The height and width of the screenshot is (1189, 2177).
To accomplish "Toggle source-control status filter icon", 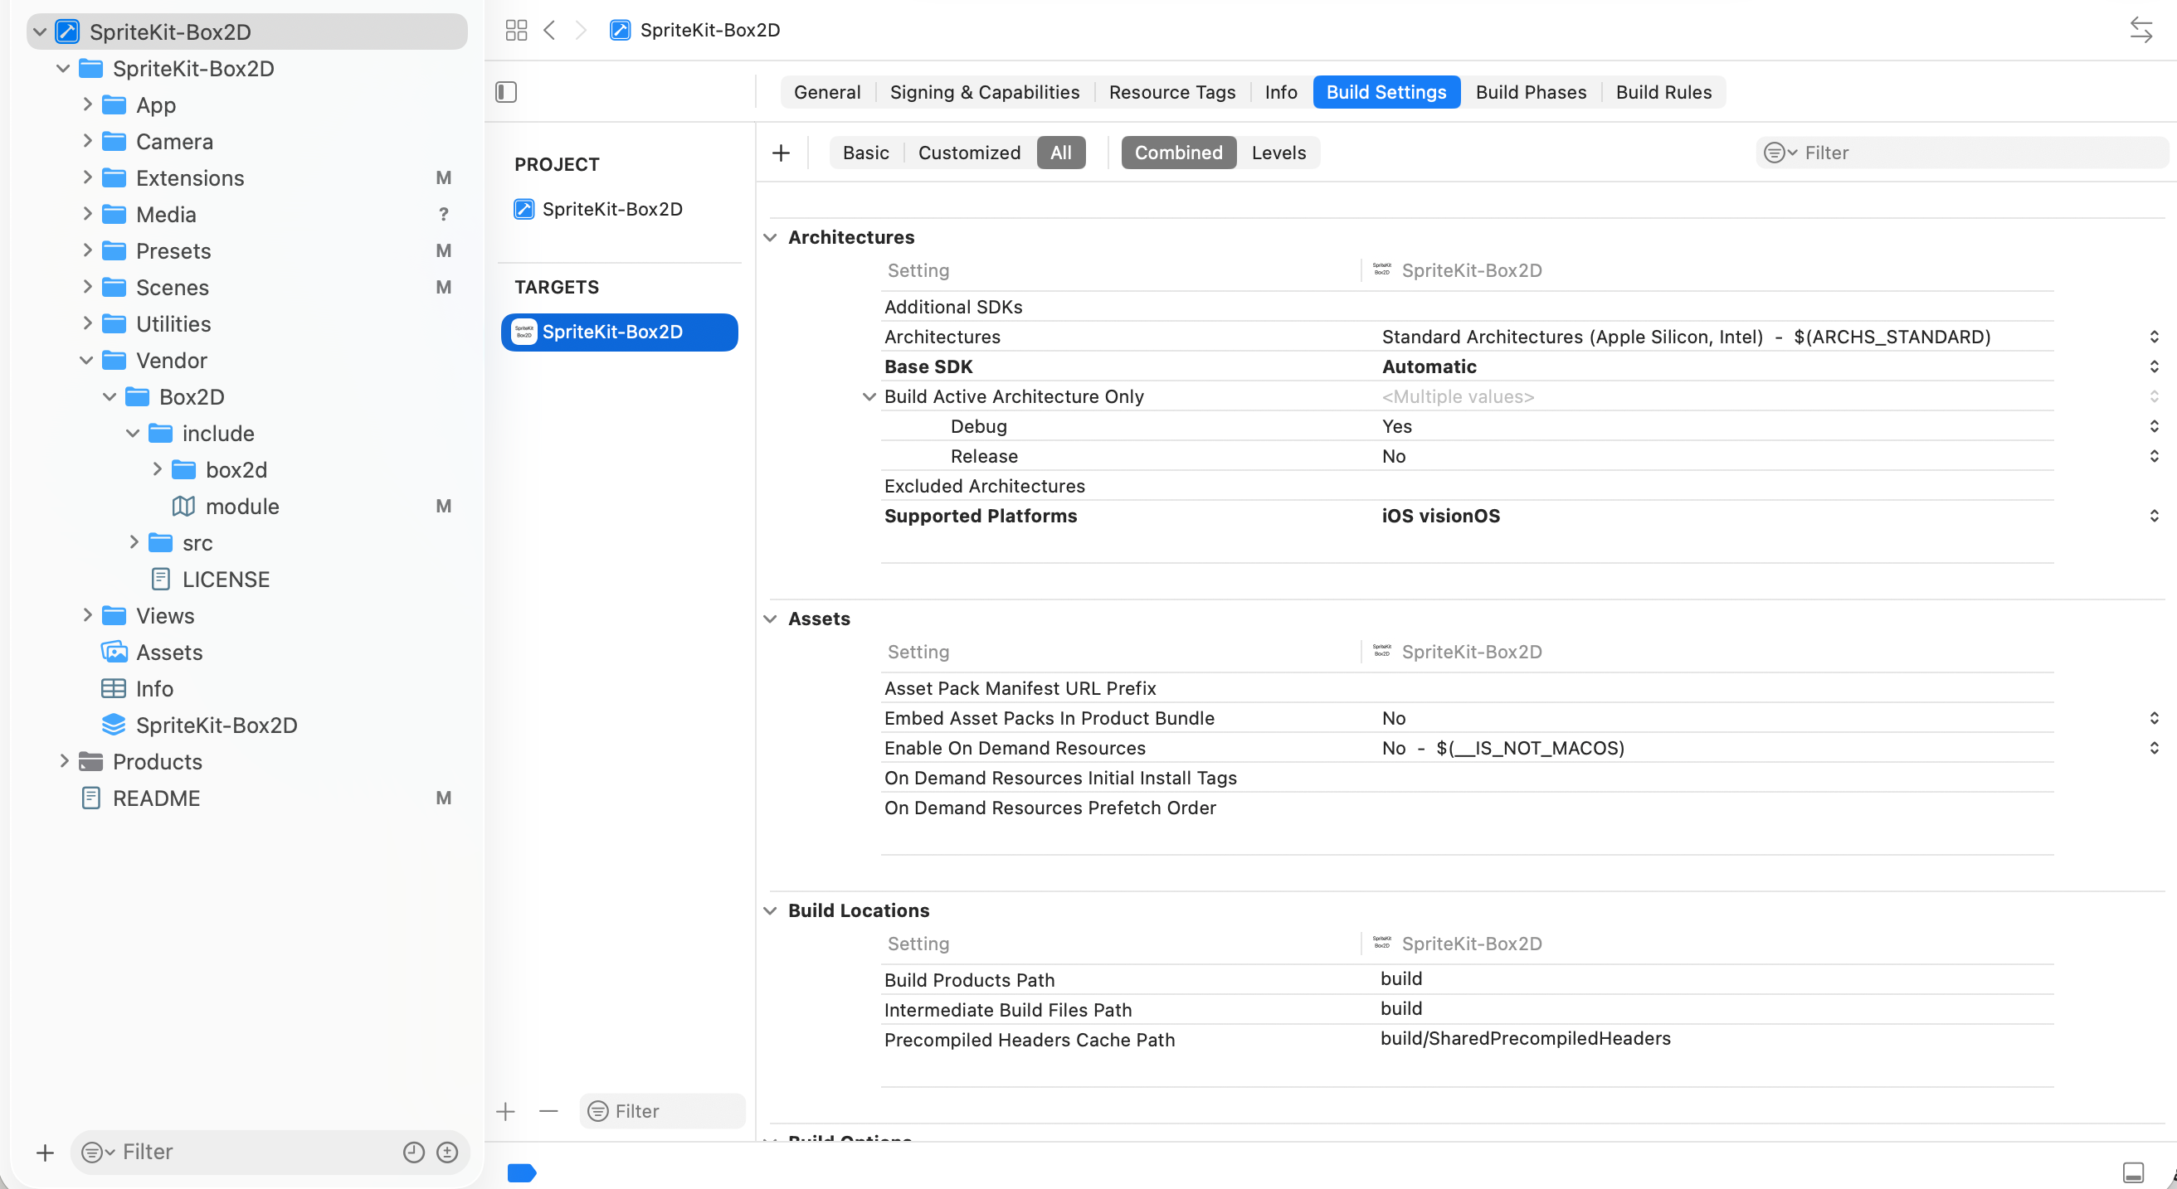I will [x=447, y=1152].
